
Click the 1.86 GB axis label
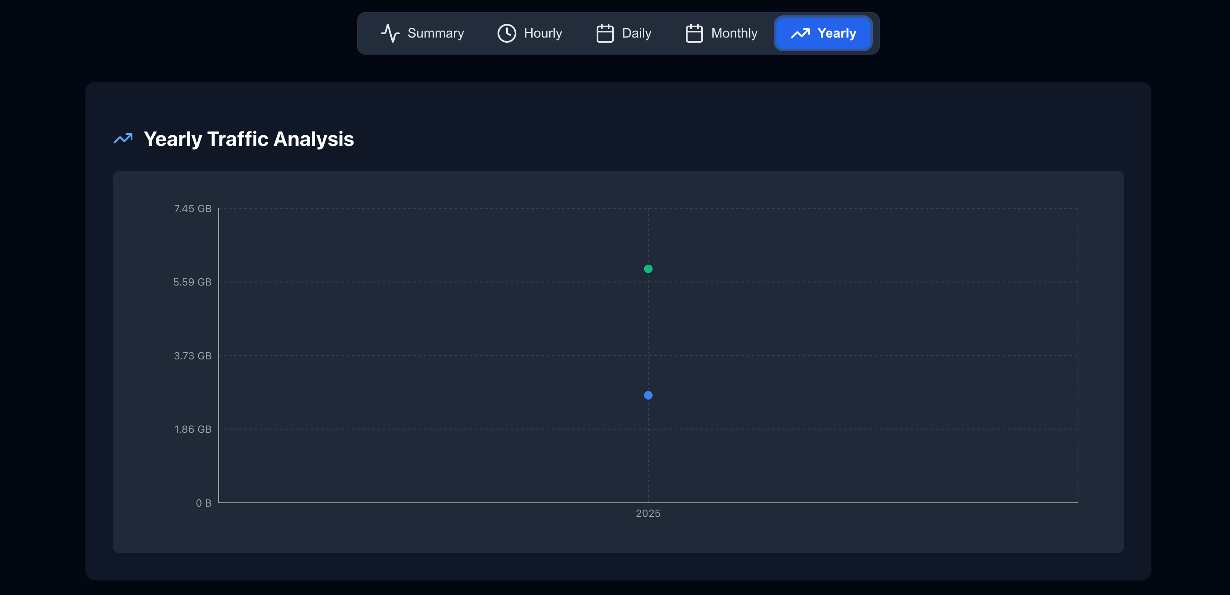pyautogui.click(x=193, y=429)
